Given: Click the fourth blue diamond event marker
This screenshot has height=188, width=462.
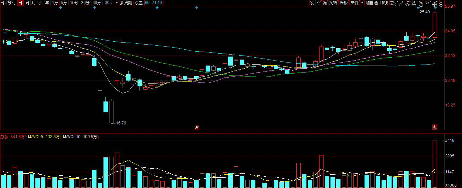Looking at the screenshot, I should pos(197,7).
